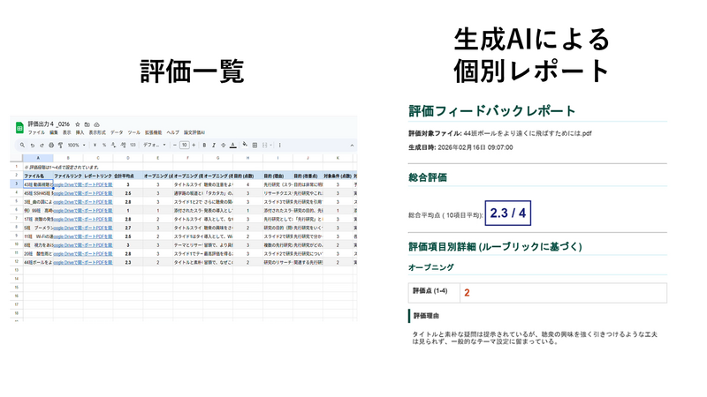
Task: Collapse the toolbar with chevron arrow
Action: coord(350,145)
